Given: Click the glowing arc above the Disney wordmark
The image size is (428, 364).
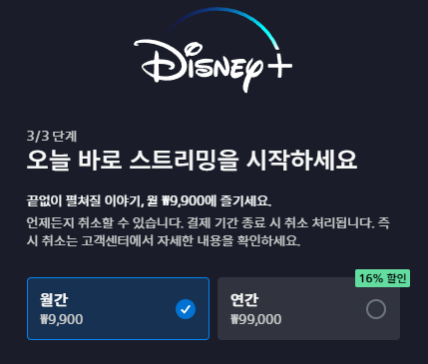Looking at the screenshot, I should pyautogui.click(x=222, y=25).
